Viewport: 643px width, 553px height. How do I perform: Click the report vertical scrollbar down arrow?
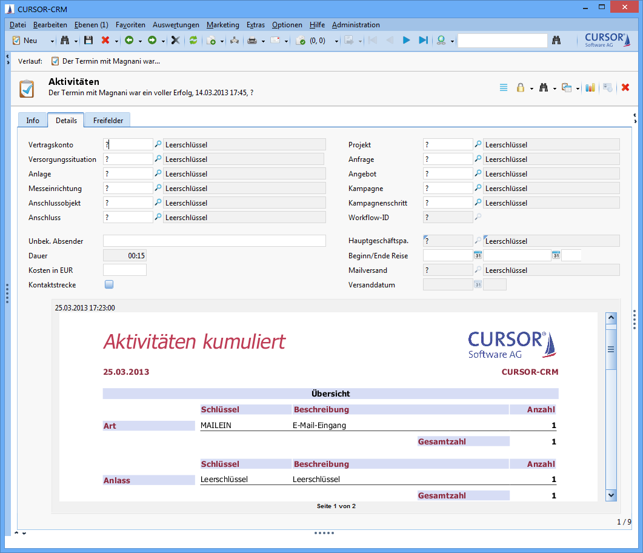coord(611,495)
